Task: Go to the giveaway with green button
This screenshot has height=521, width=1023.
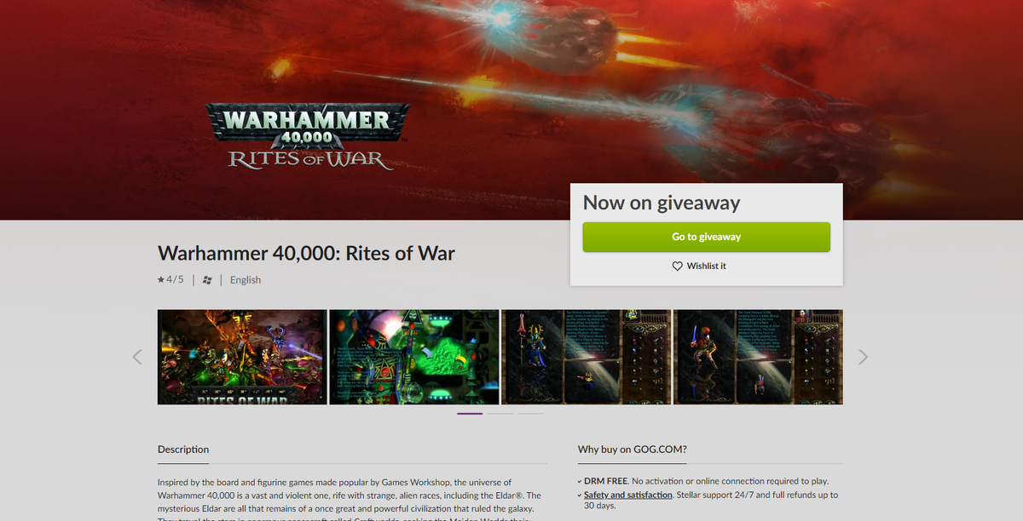Action: (706, 237)
